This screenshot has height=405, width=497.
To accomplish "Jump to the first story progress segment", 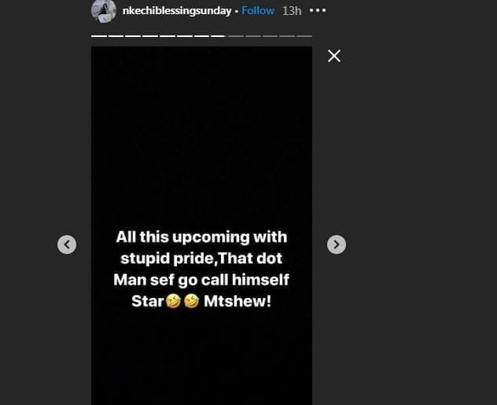I will tap(99, 36).
